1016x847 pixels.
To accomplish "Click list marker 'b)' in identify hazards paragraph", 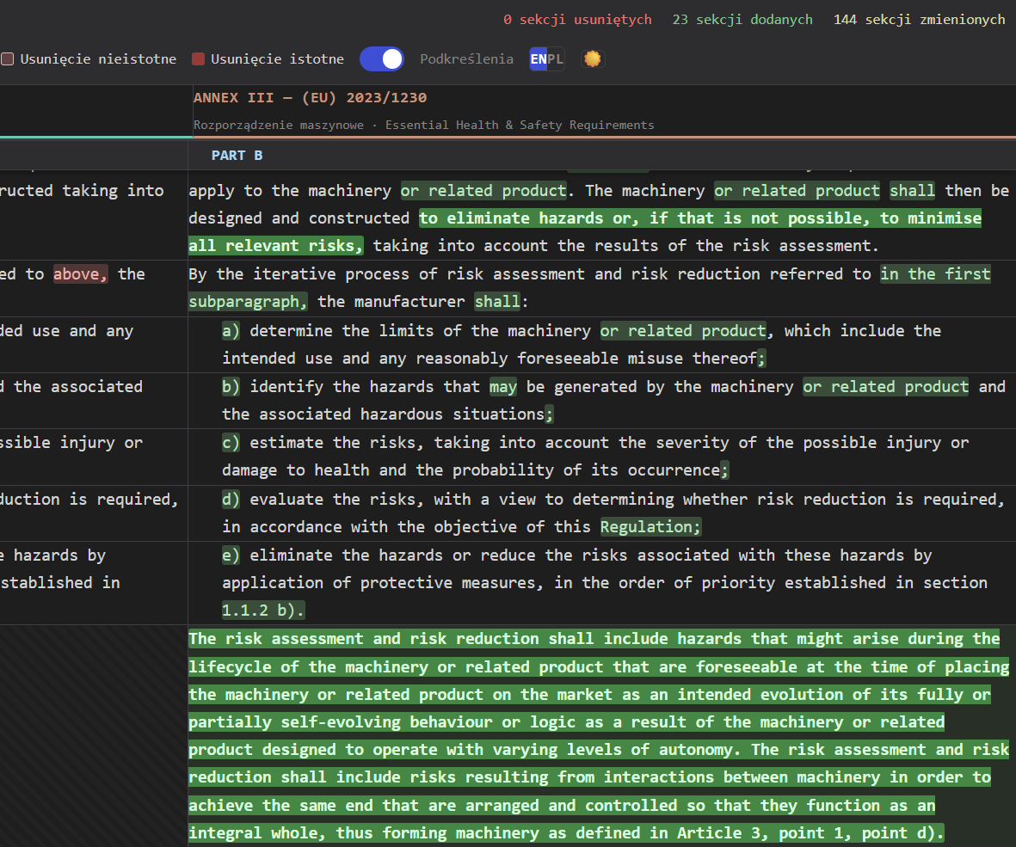I will [231, 387].
